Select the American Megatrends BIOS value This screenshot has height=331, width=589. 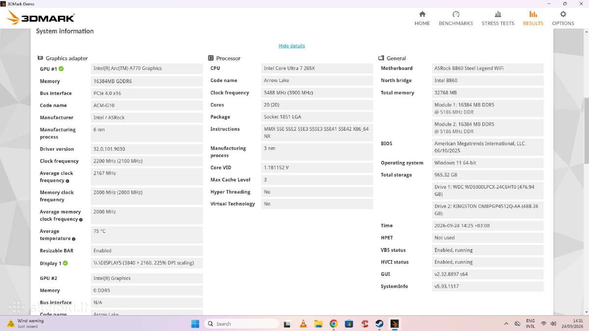pyautogui.click(x=488, y=147)
